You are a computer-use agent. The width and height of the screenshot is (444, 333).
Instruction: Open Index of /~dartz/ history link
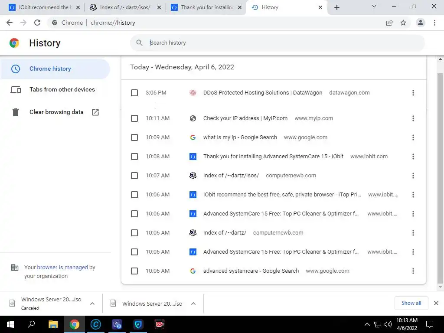pos(225,233)
